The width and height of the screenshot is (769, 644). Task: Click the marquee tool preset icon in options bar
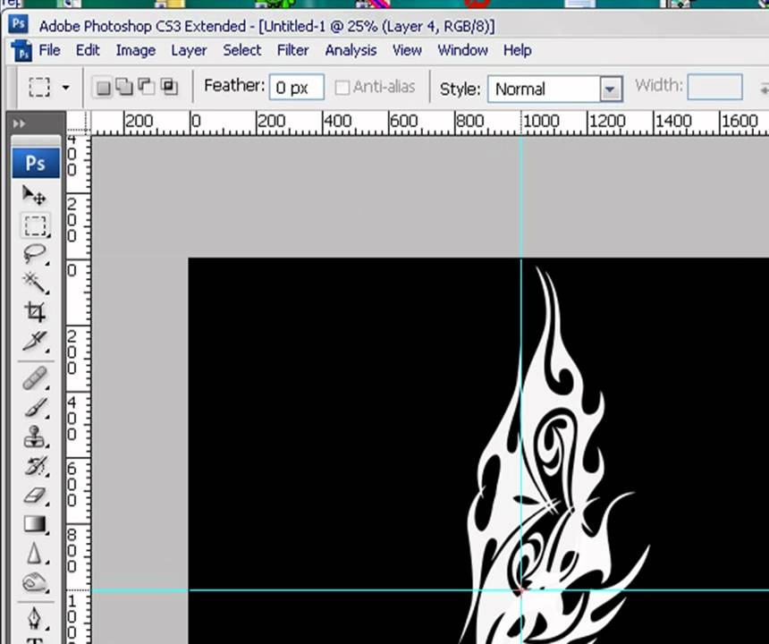point(39,88)
